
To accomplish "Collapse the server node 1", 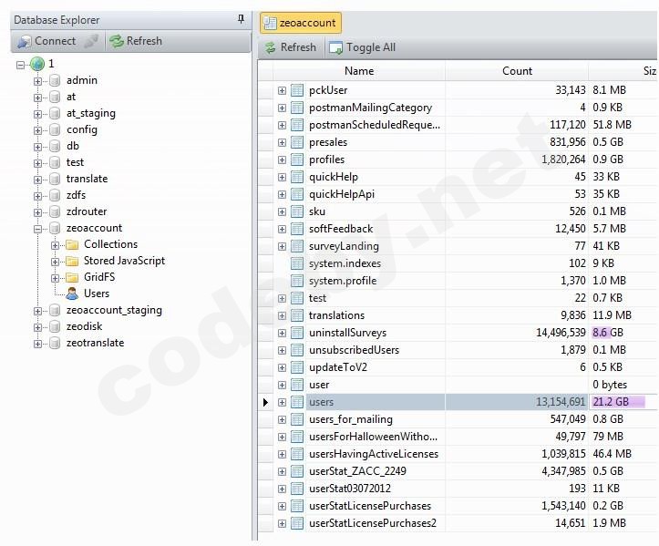I will (x=20, y=65).
